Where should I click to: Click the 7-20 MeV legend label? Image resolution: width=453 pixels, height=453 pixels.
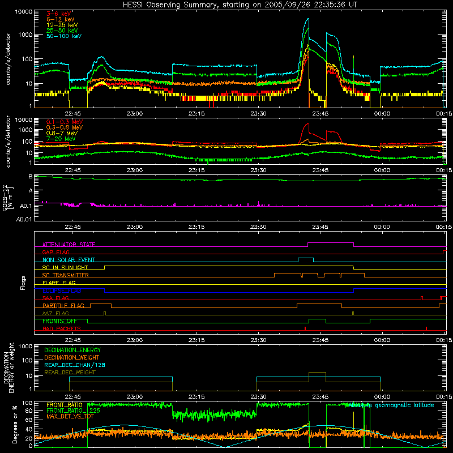[61, 139]
